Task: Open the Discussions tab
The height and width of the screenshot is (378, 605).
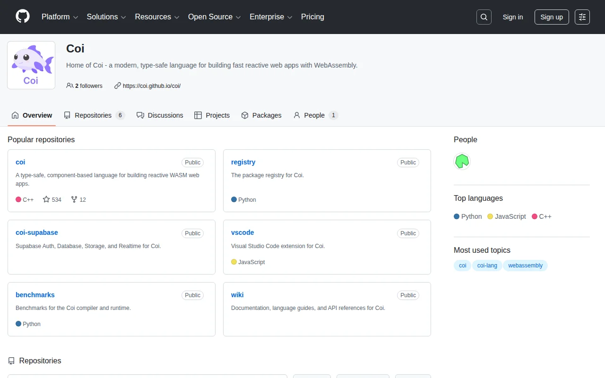Action: (x=160, y=115)
